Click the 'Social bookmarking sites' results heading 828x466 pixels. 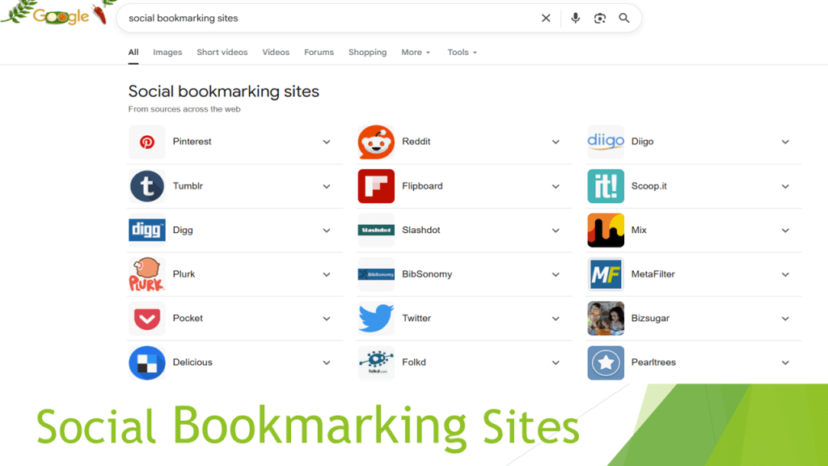click(223, 91)
